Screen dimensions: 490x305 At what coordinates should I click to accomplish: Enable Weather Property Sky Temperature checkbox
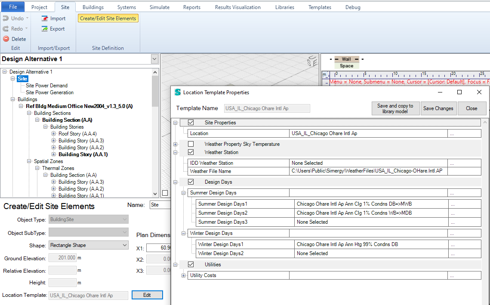[x=191, y=144]
